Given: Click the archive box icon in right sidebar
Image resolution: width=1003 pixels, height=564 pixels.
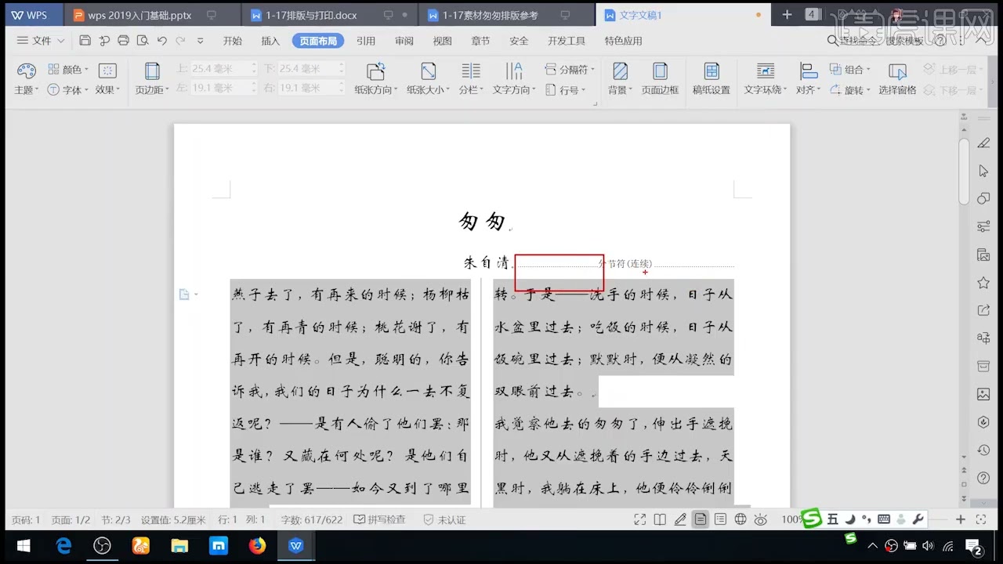Looking at the screenshot, I should click(983, 366).
